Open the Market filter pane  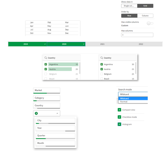tap(47, 91)
